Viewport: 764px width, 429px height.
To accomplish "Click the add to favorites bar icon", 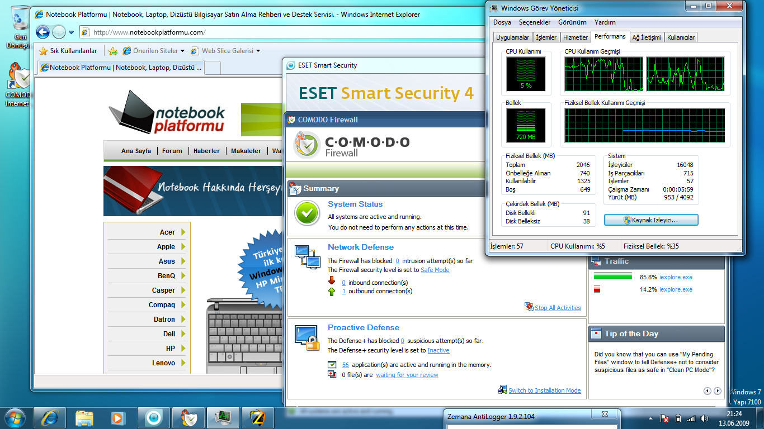I will (x=112, y=51).
